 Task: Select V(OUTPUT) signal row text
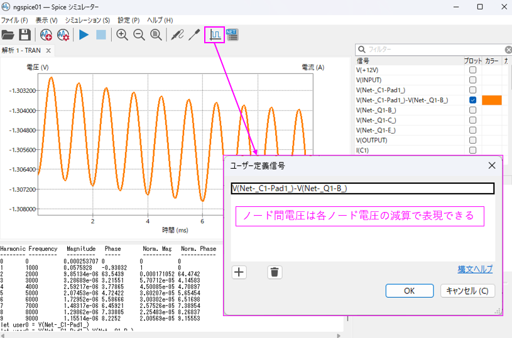[371, 140]
